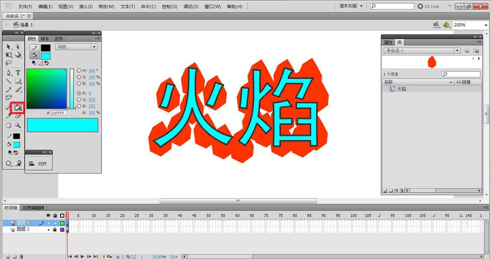Select the Pencil tool
The width and height of the screenshot is (491, 259).
point(9,90)
